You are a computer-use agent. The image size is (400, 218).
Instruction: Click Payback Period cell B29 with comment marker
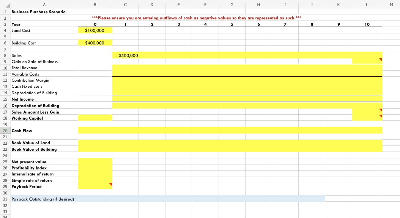[95, 186]
